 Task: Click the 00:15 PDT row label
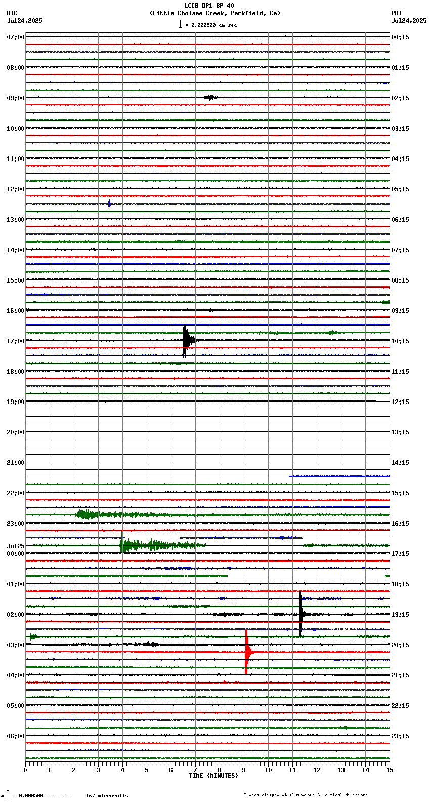400,37
